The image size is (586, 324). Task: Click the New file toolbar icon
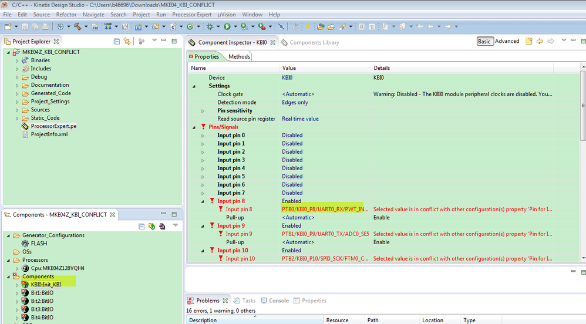(8, 26)
